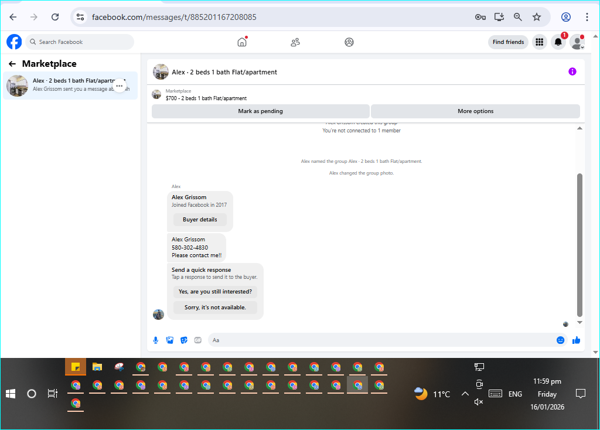
Task: Click the install app icon in address bar
Action: [499, 17]
